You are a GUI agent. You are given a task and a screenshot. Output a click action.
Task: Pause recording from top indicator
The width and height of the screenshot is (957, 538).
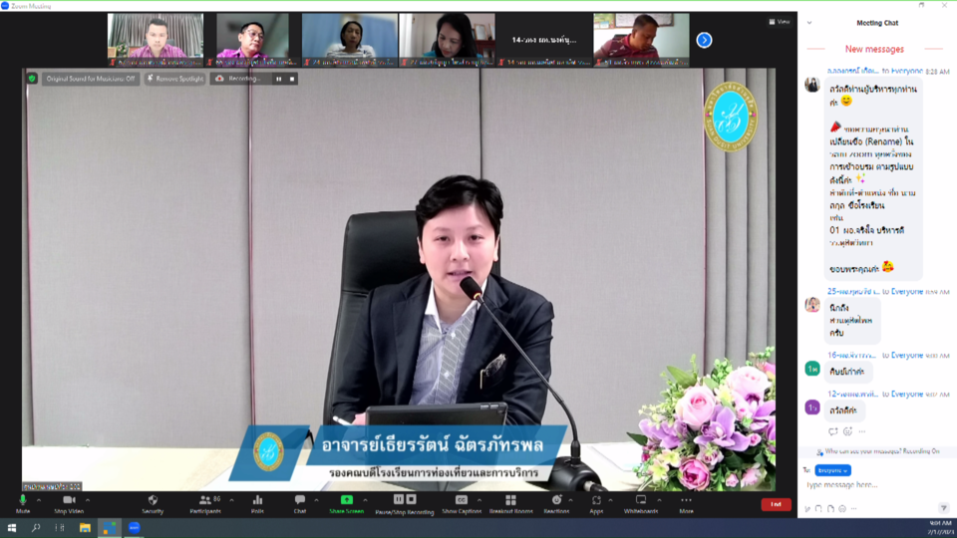click(279, 79)
